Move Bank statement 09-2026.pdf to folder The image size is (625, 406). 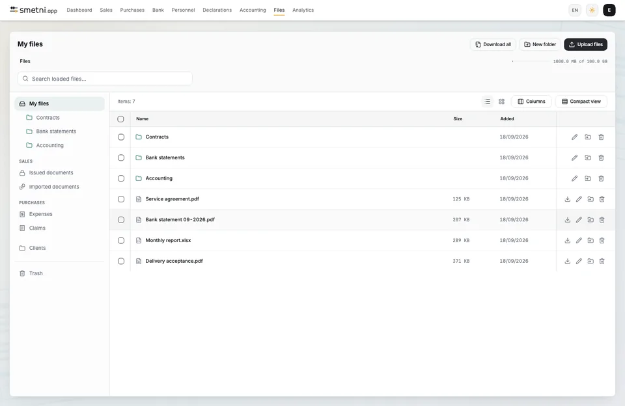point(590,220)
